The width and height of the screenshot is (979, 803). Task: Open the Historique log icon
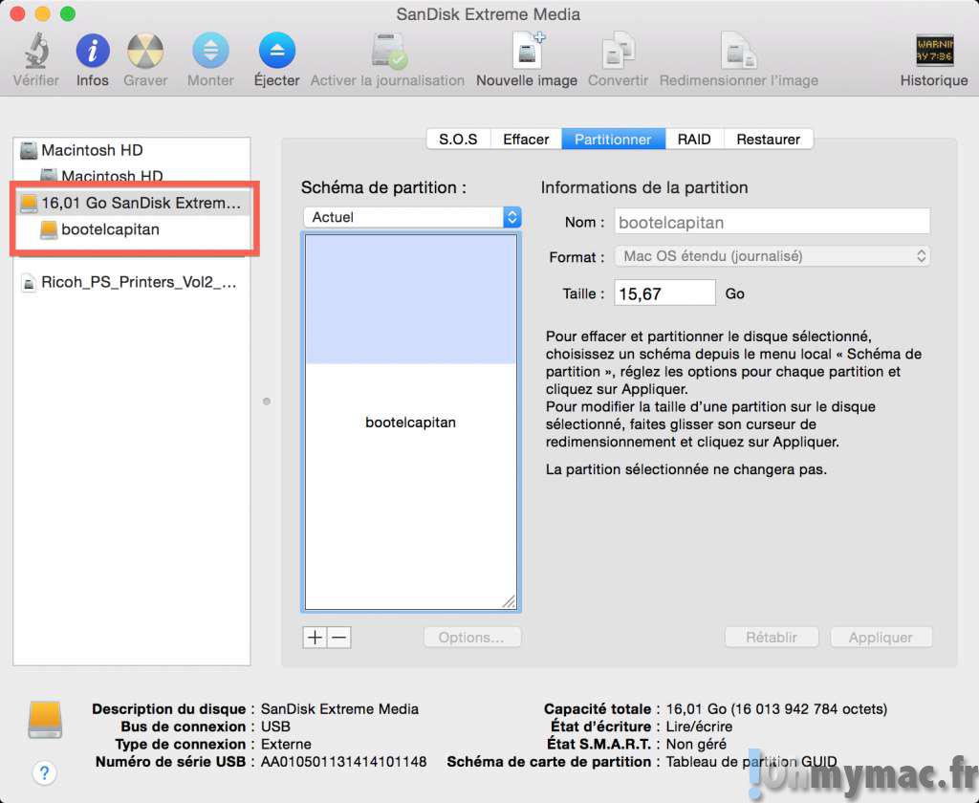(933, 51)
